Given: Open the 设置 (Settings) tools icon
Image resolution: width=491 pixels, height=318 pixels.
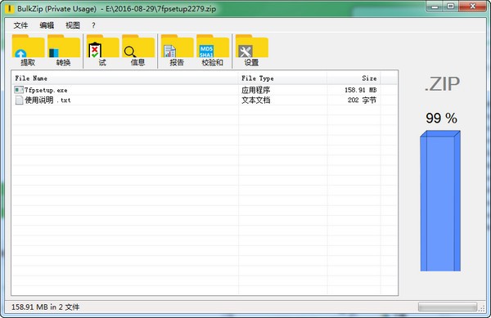Looking at the screenshot, I should pos(252,47).
